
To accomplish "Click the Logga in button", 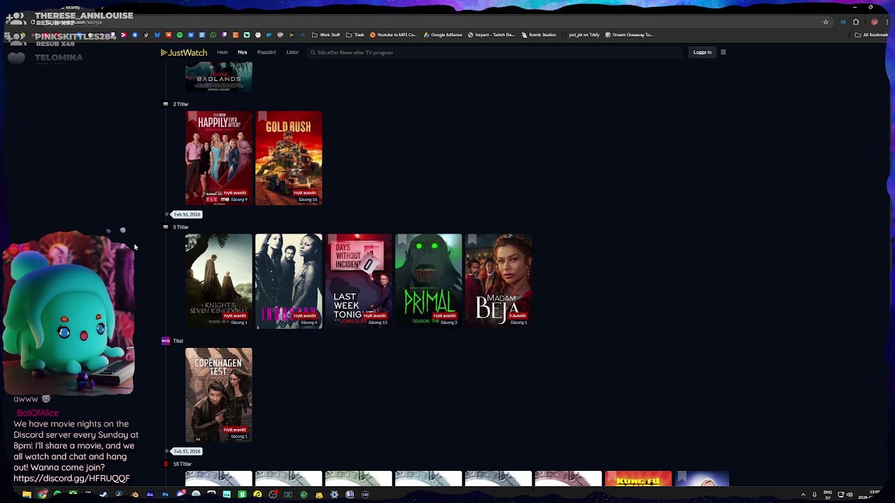I will click(702, 52).
